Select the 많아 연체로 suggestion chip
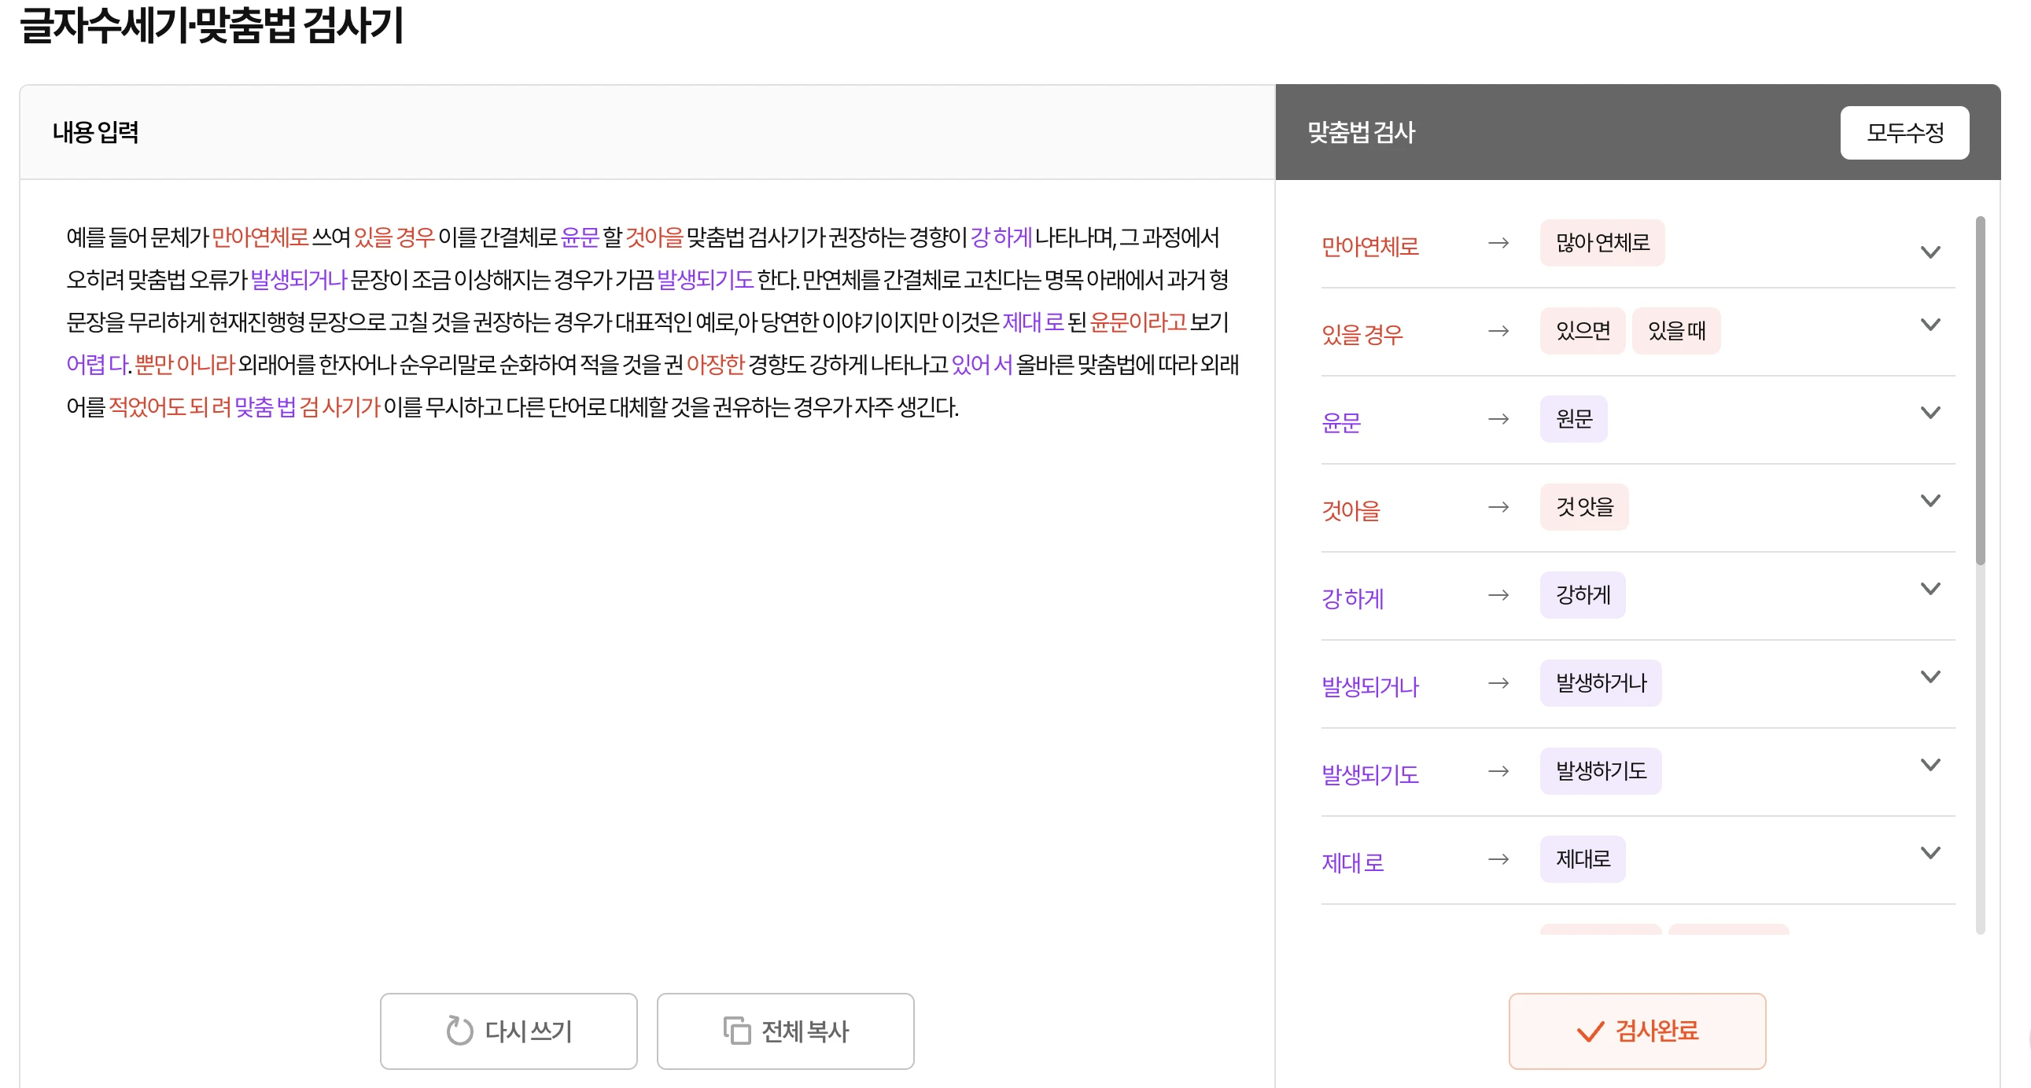The height and width of the screenshot is (1088, 2031). tap(1602, 243)
